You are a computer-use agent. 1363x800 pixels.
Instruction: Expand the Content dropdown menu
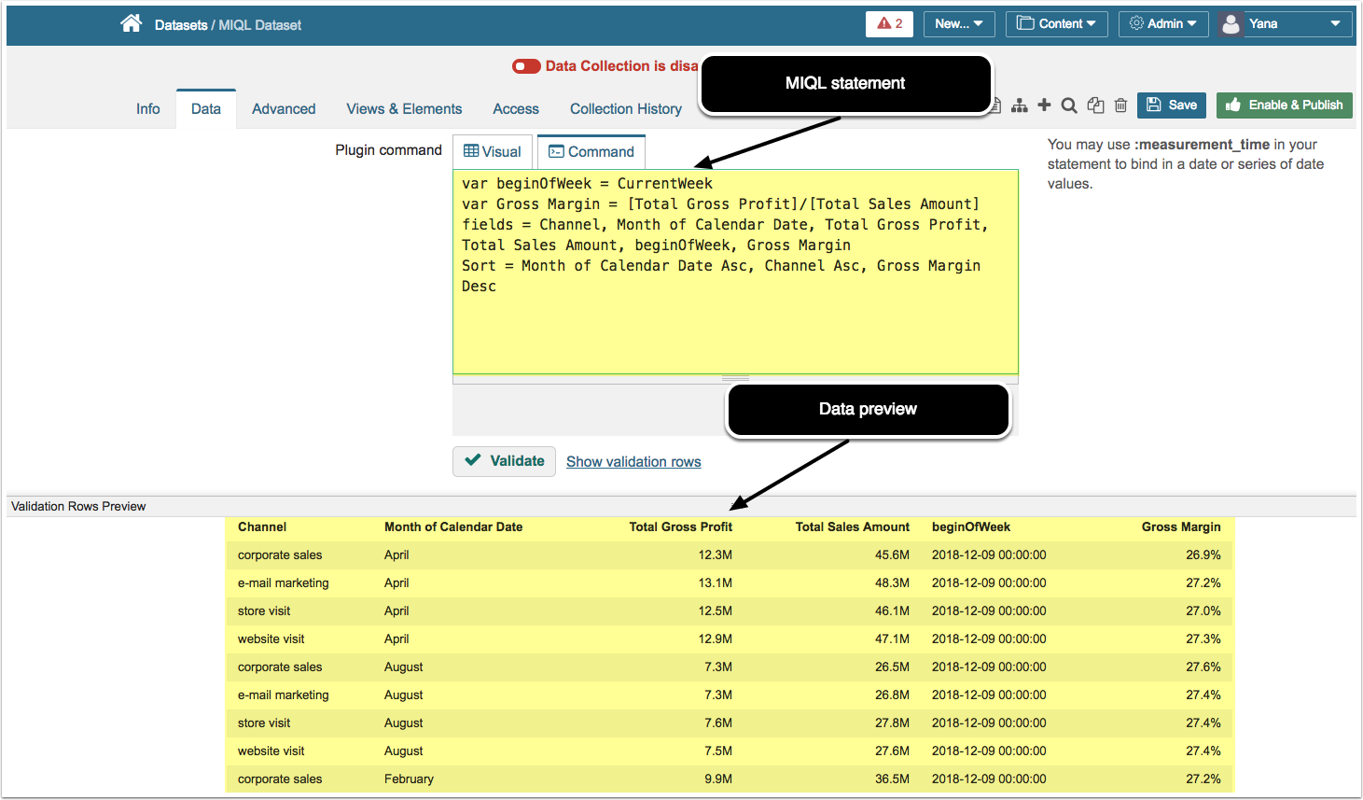click(x=1056, y=23)
